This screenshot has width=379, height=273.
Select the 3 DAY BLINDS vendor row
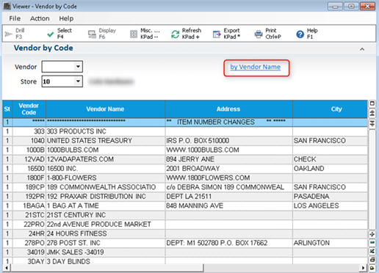point(185,261)
